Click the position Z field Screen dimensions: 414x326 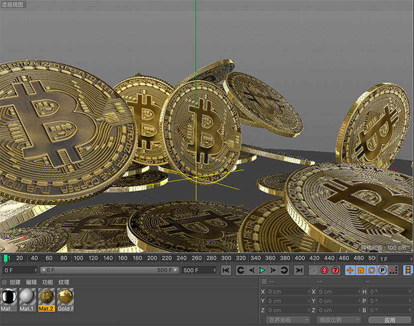(288, 310)
